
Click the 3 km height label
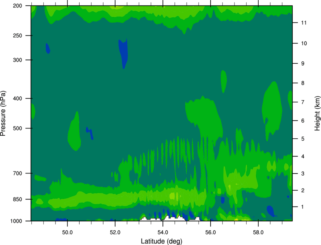coord(302,174)
